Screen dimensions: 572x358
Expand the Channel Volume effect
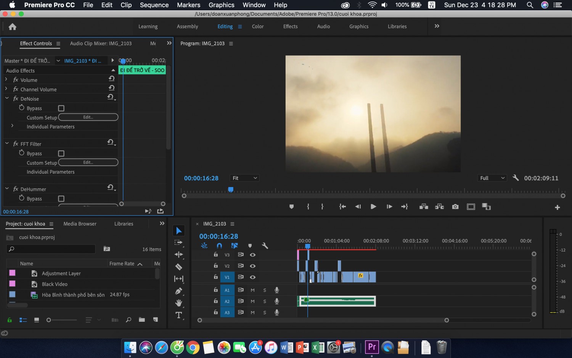(x=6, y=89)
